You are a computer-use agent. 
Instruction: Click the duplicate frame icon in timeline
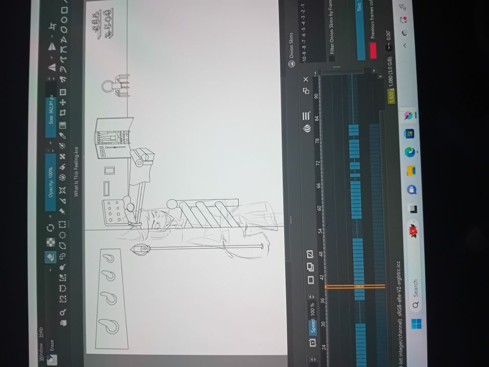[311, 266]
